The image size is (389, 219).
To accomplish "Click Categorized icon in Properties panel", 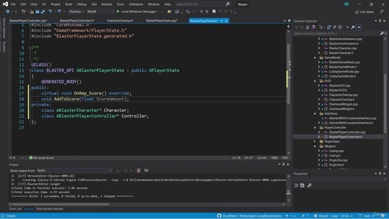I will coord(297,185).
